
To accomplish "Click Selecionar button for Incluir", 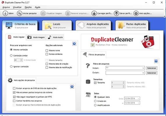I will coord(152,68).
